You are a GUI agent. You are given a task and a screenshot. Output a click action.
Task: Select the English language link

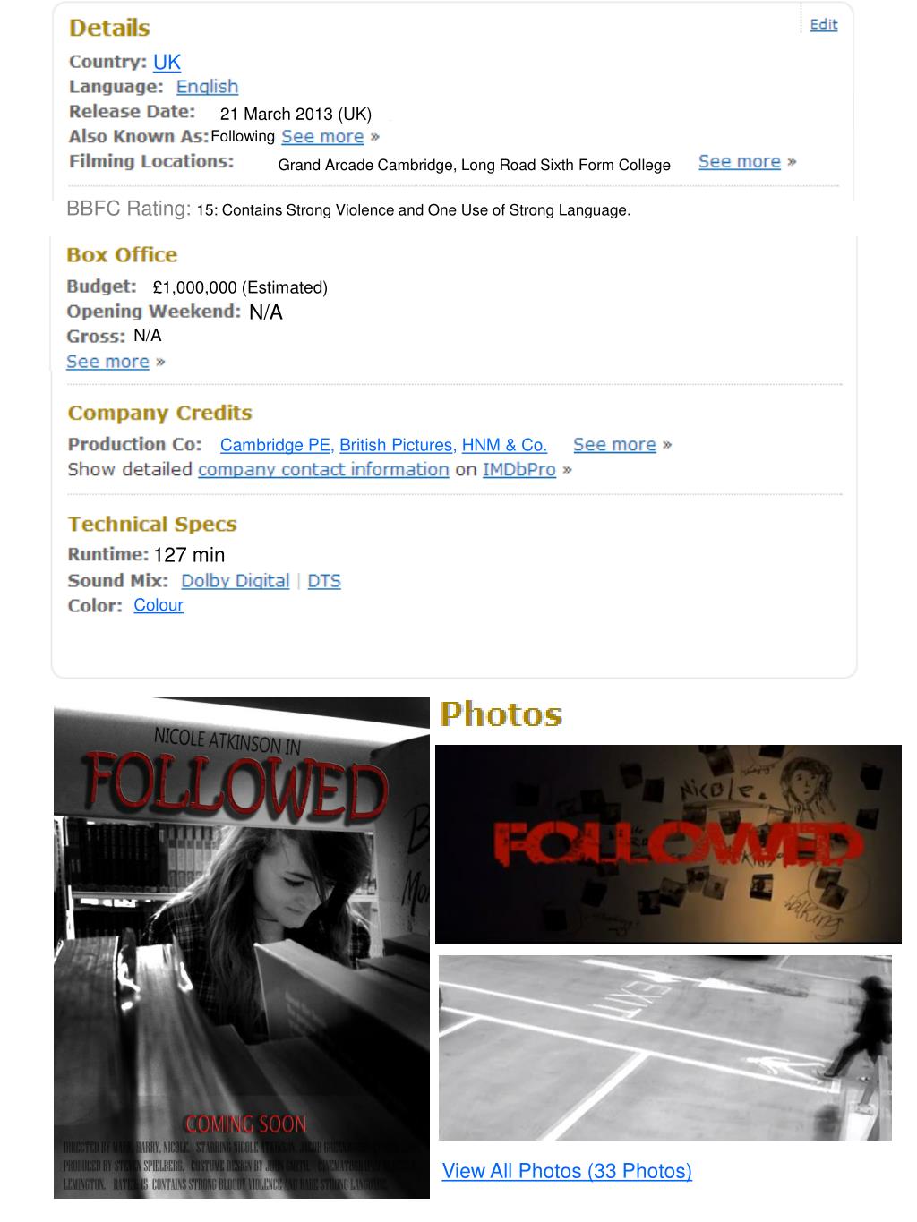[207, 87]
